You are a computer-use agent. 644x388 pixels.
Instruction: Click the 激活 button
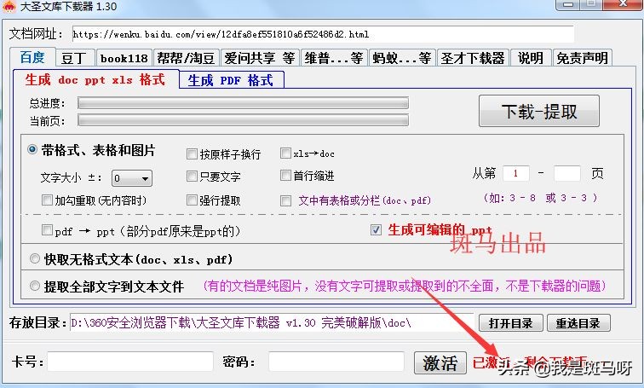(440, 362)
